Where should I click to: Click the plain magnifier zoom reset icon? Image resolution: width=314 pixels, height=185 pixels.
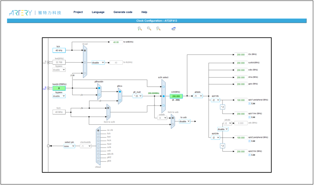click(x=149, y=29)
